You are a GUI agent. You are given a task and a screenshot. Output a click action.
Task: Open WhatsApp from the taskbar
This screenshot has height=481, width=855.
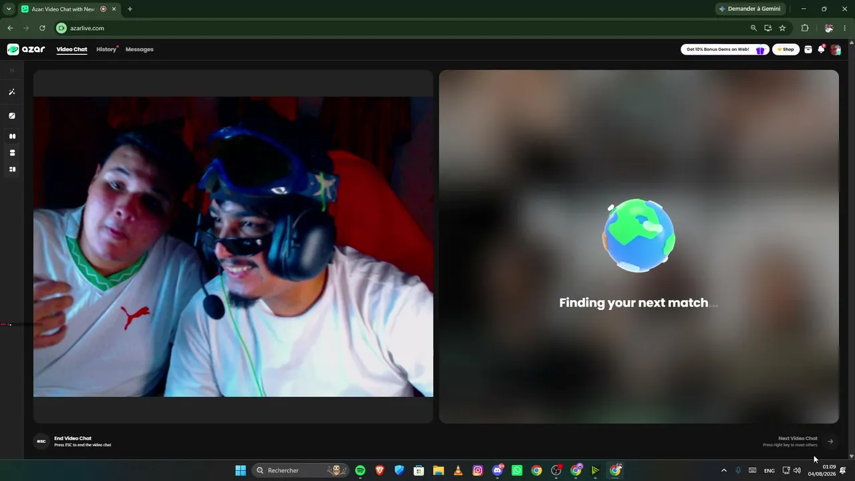[516, 470]
